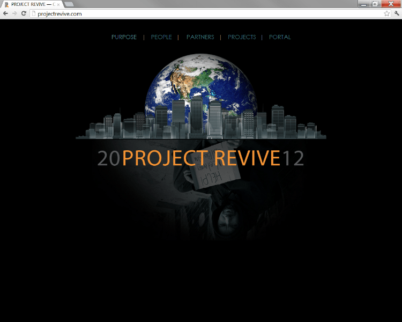Close the PROJECT REVIVE tab
The width and height of the screenshot is (402, 322).
point(58,5)
